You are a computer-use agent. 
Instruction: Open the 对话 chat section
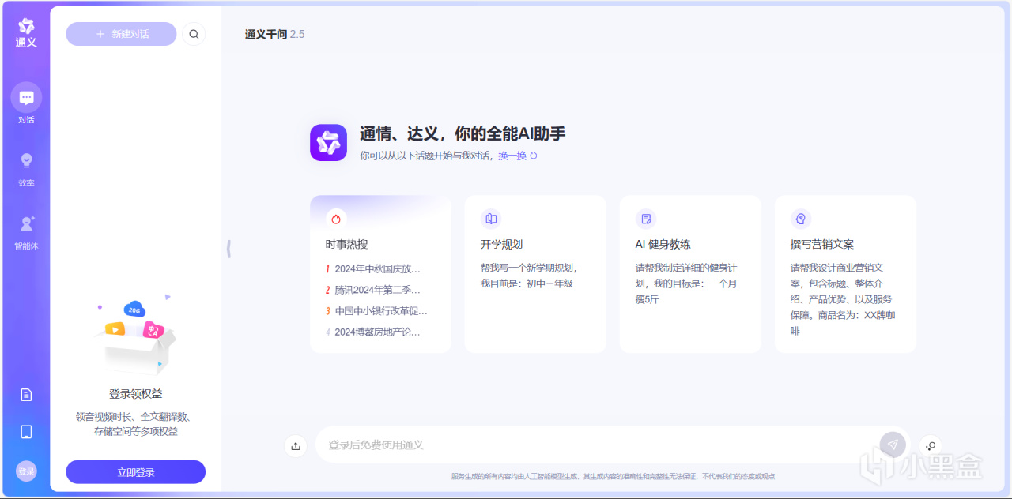point(26,103)
